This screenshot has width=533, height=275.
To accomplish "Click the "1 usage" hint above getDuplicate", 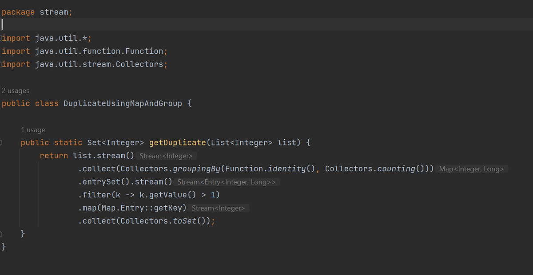I will pyautogui.click(x=33, y=130).
